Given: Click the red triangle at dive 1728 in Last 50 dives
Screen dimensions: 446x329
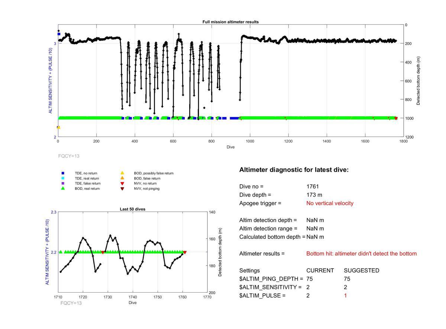Looking at the screenshot, I should tap(103, 252).
